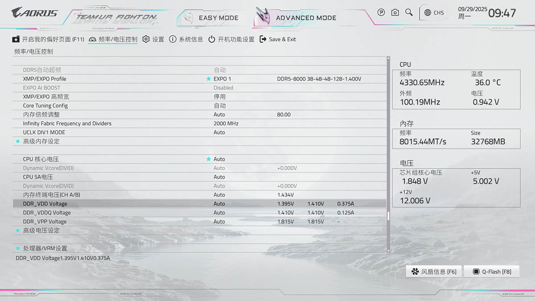Expand 处理器/VRM设置 submenu
This screenshot has height=301, width=535.
tap(45, 248)
